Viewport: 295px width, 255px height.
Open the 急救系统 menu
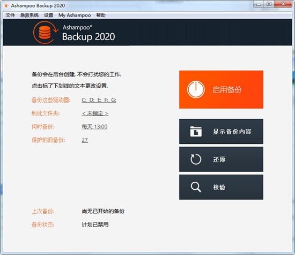pyautogui.click(x=29, y=15)
